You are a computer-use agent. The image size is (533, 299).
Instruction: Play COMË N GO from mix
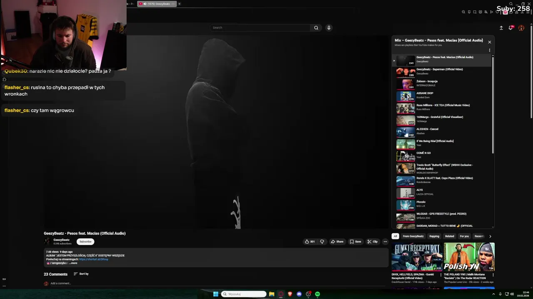(441, 156)
